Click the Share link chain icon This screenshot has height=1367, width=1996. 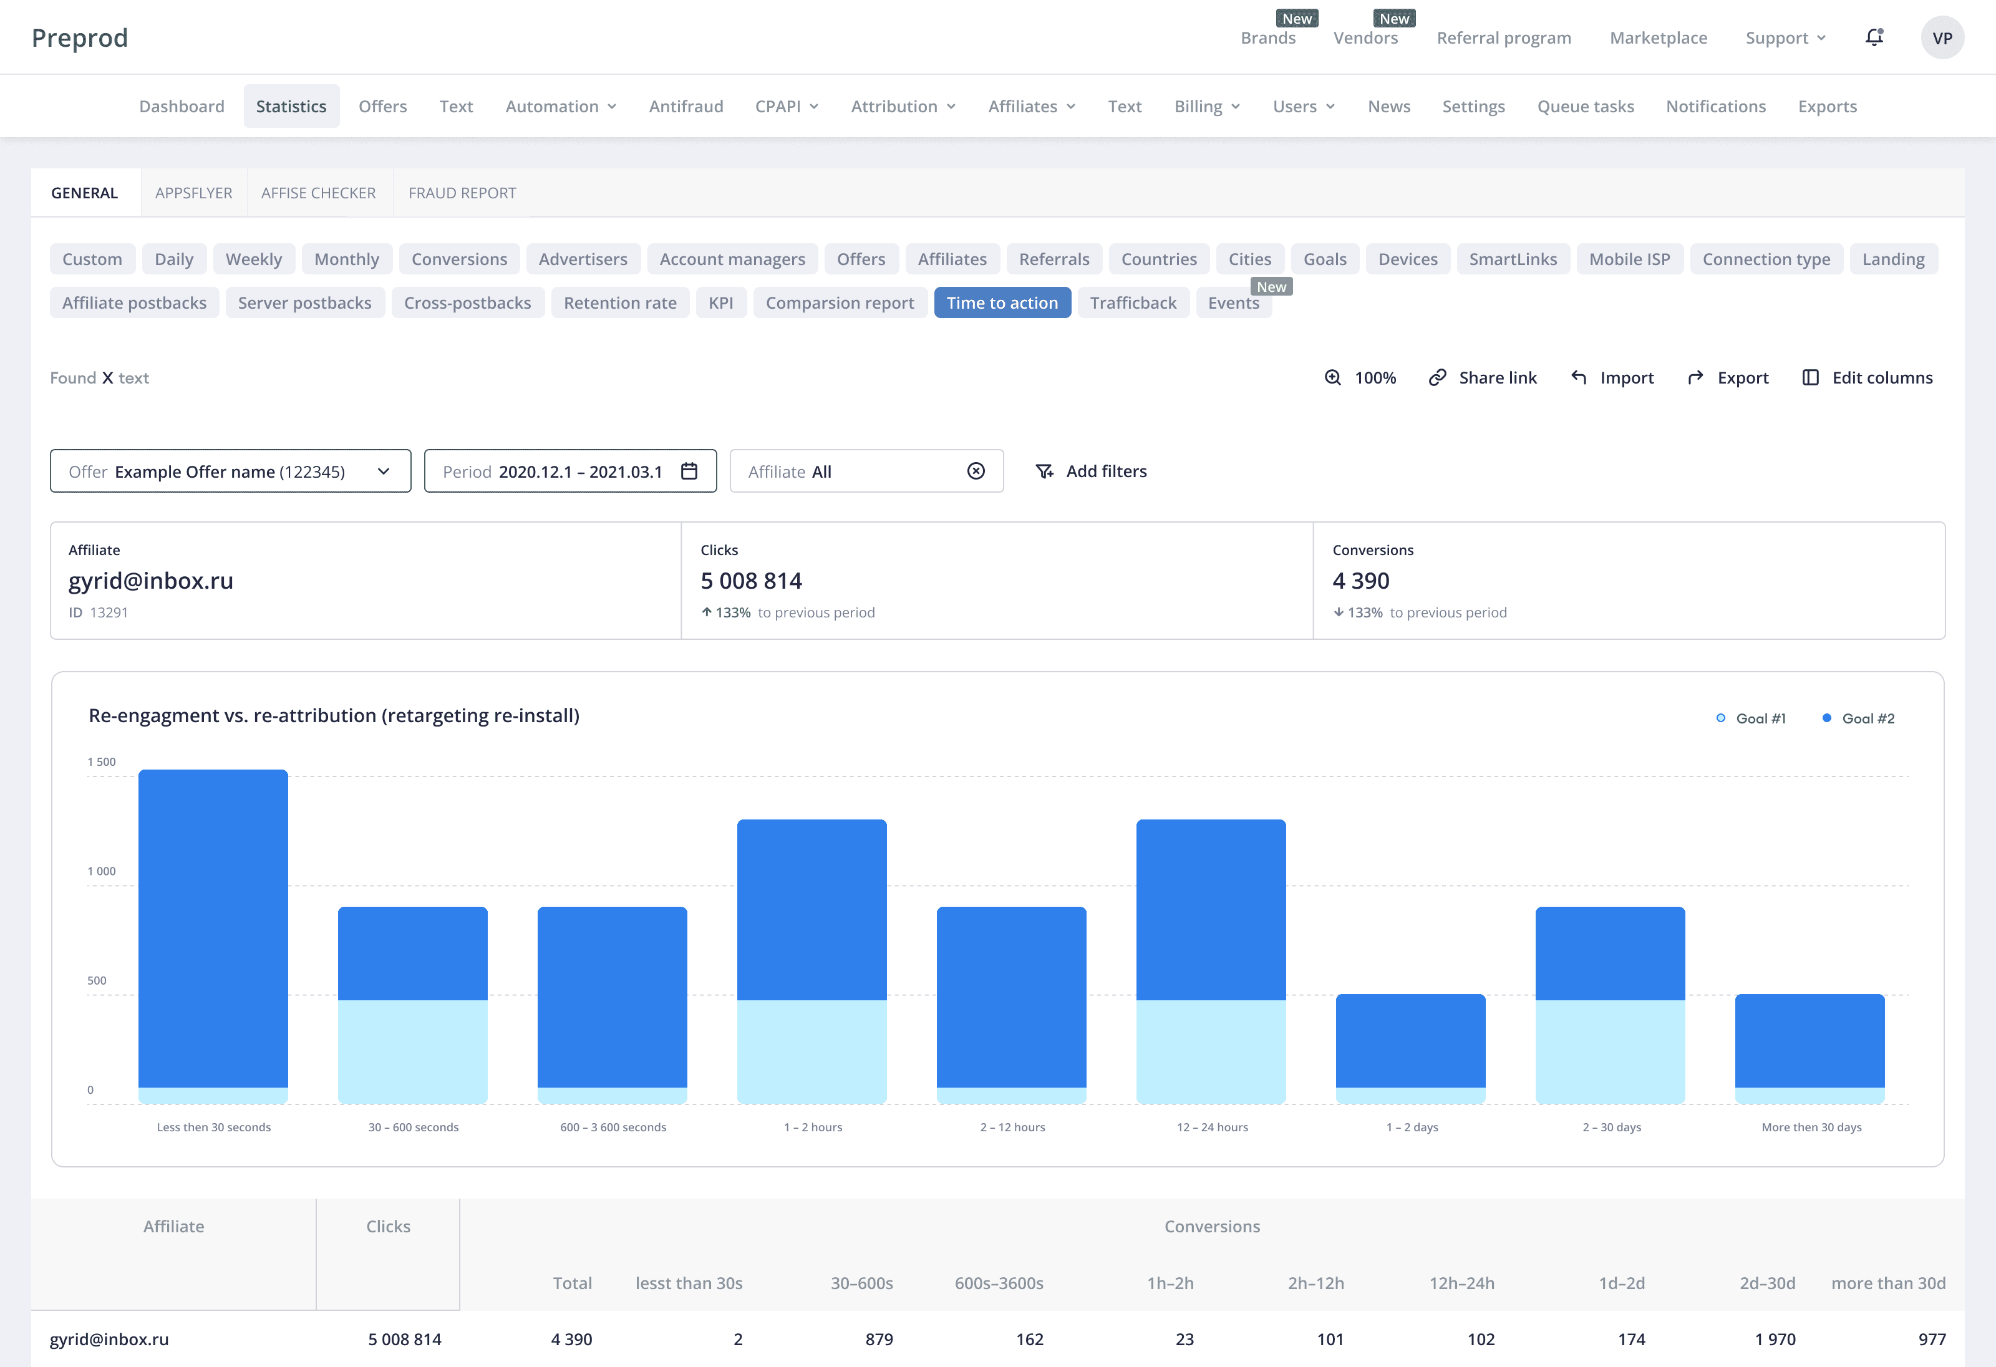click(x=1437, y=378)
